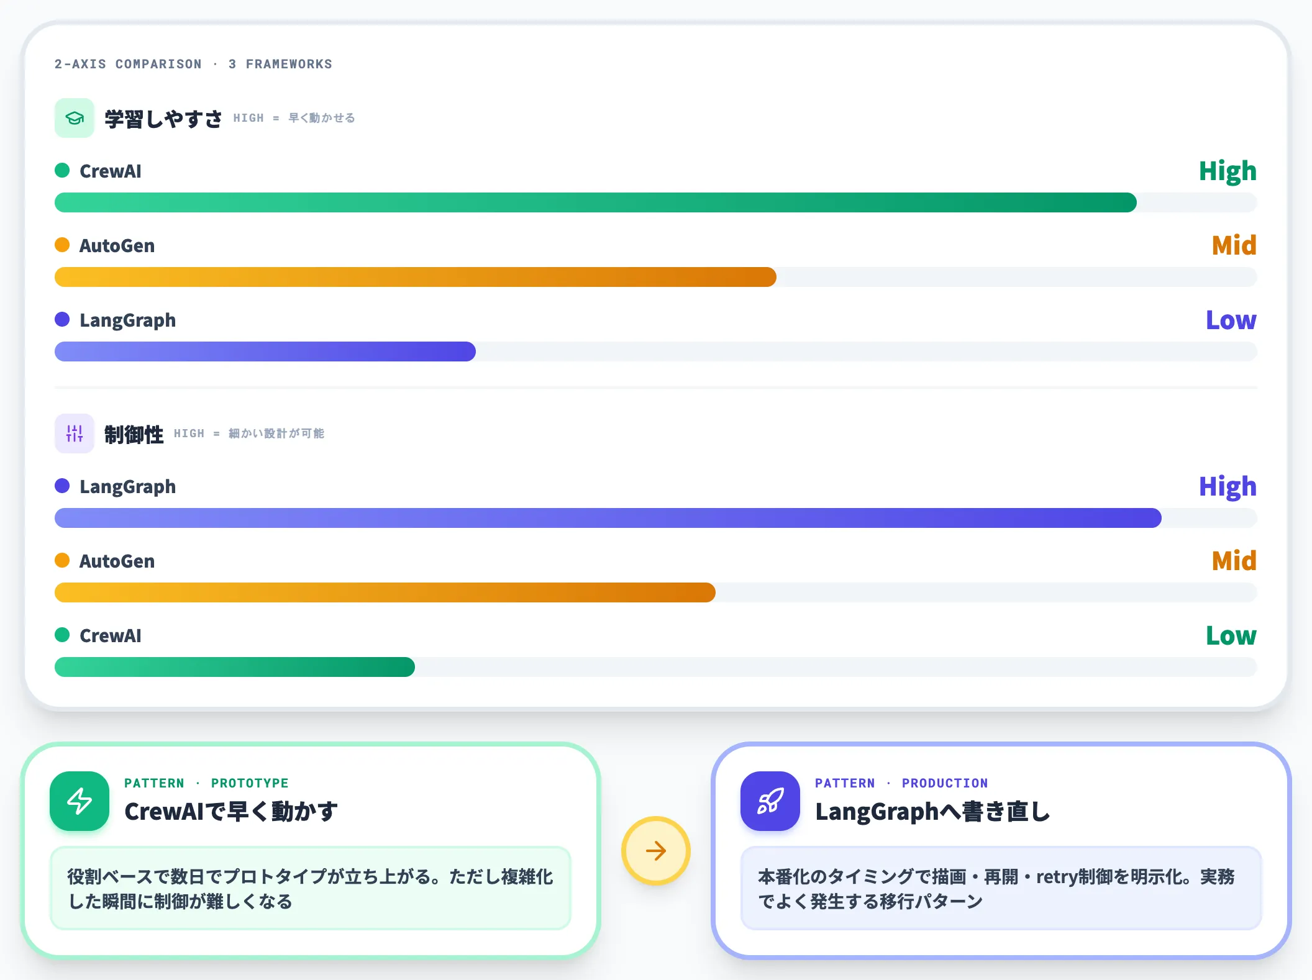Click the Mid rating for AutoGen learnability
Image resolution: width=1312 pixels, height=980 pixels.
(1234, 245)
